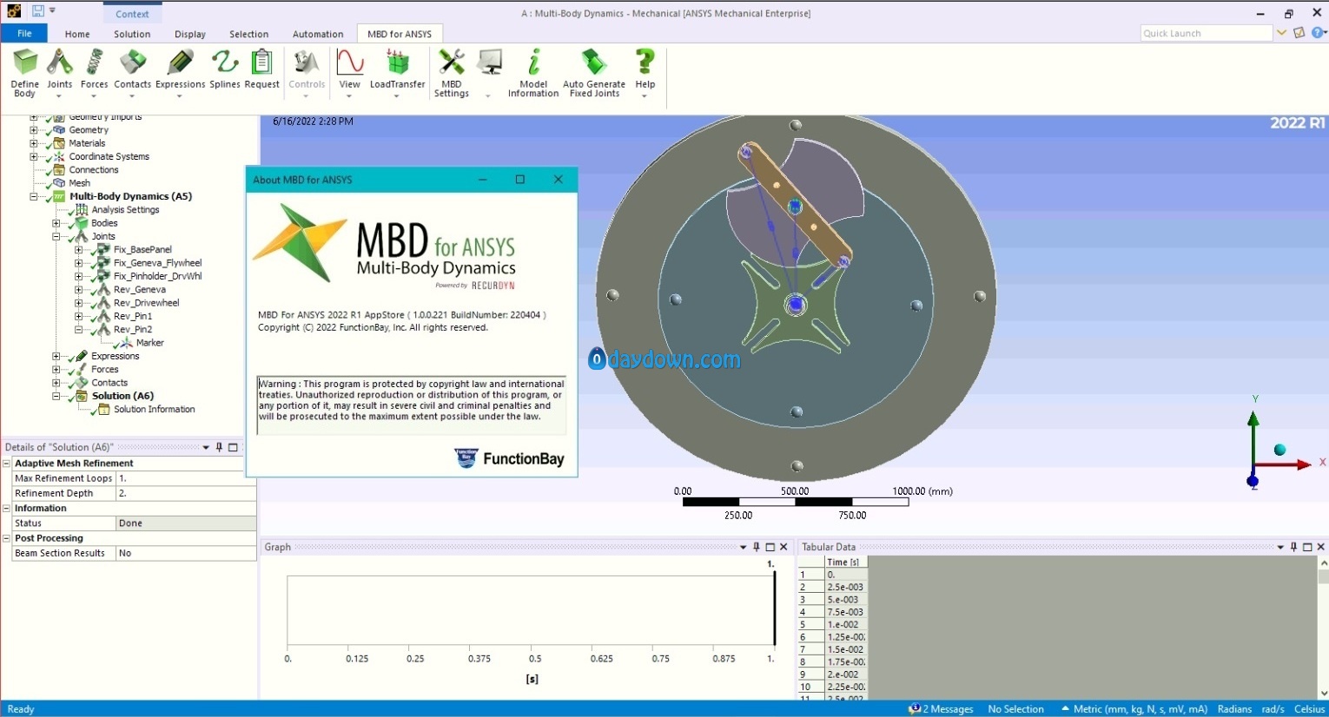Open the Details panel dropdown arrow
This screenshot has height=717, width=1329.
click(x=206, y=448)
